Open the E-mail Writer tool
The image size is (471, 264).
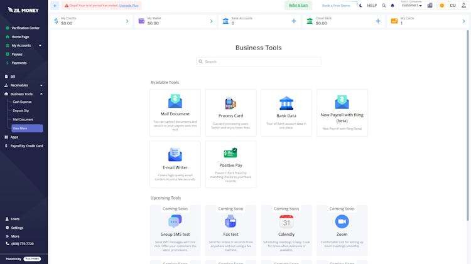(175, 164)
